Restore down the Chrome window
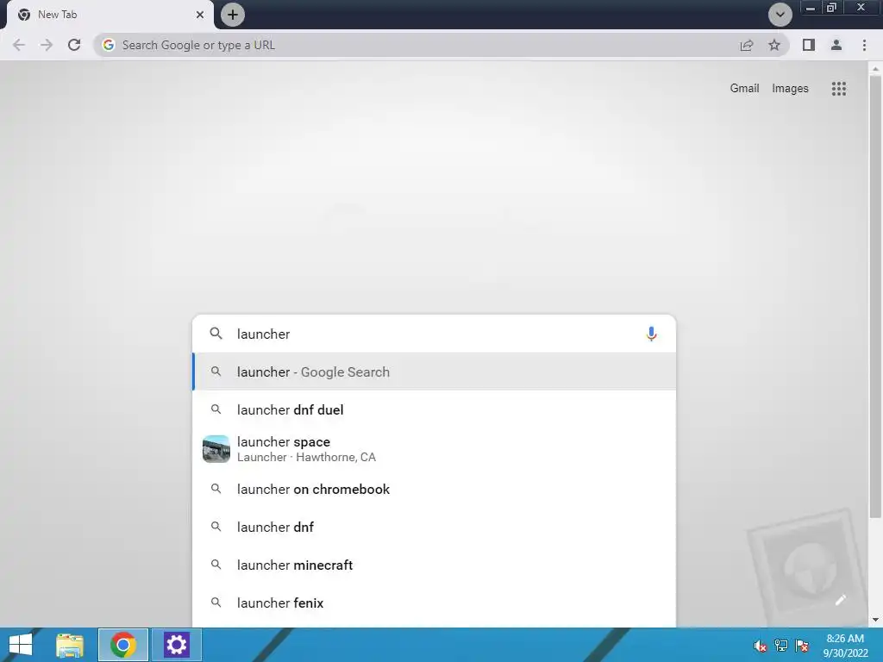The width and height of the screenshot is (883, 662). [832, 8]
